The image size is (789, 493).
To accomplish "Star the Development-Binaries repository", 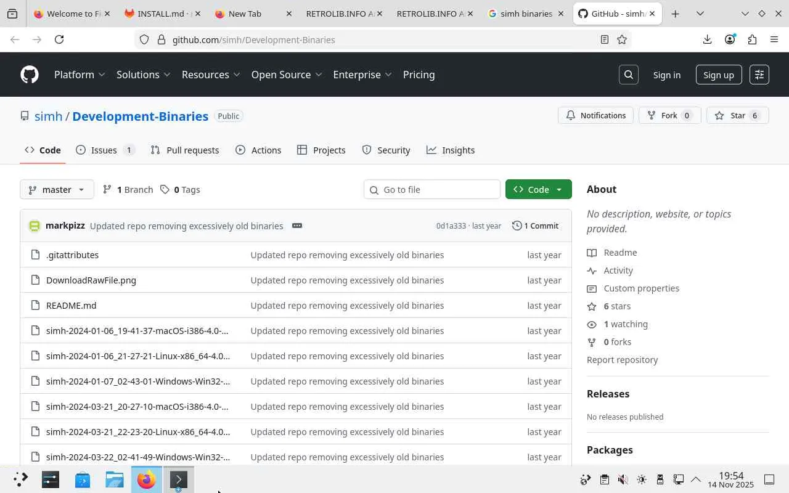I will (x=738, y=115).
